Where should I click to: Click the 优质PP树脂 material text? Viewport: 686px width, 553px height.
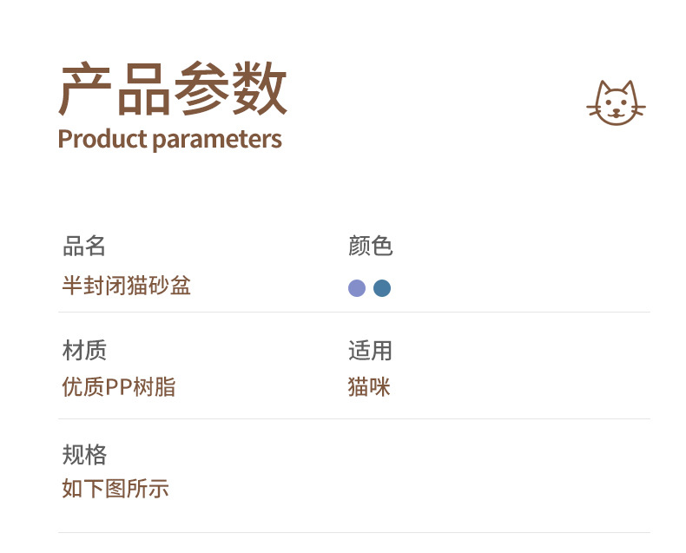tap(119, 387)
